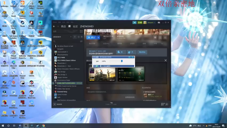Screen dimensions: 227x128
Task: Go to library 主页 home
Action: [x=55, y=31]
